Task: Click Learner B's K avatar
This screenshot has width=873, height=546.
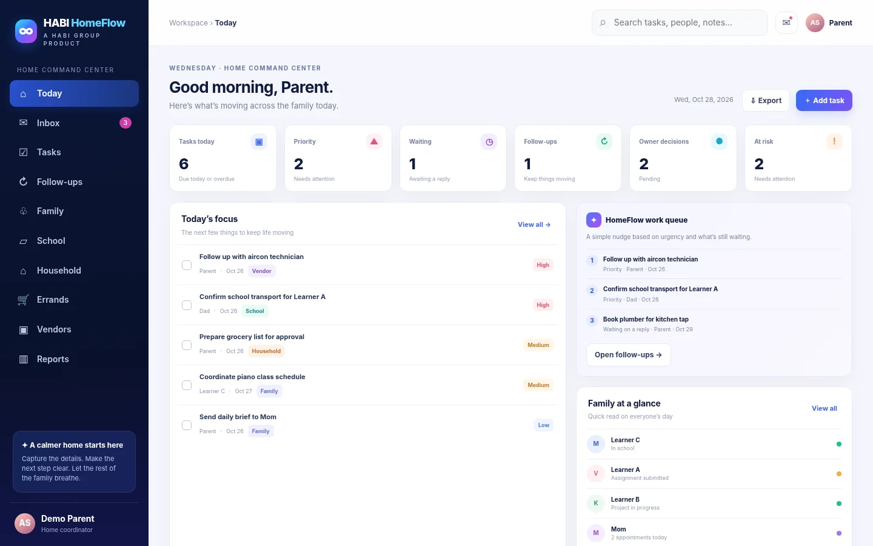Action: (596, 504)
